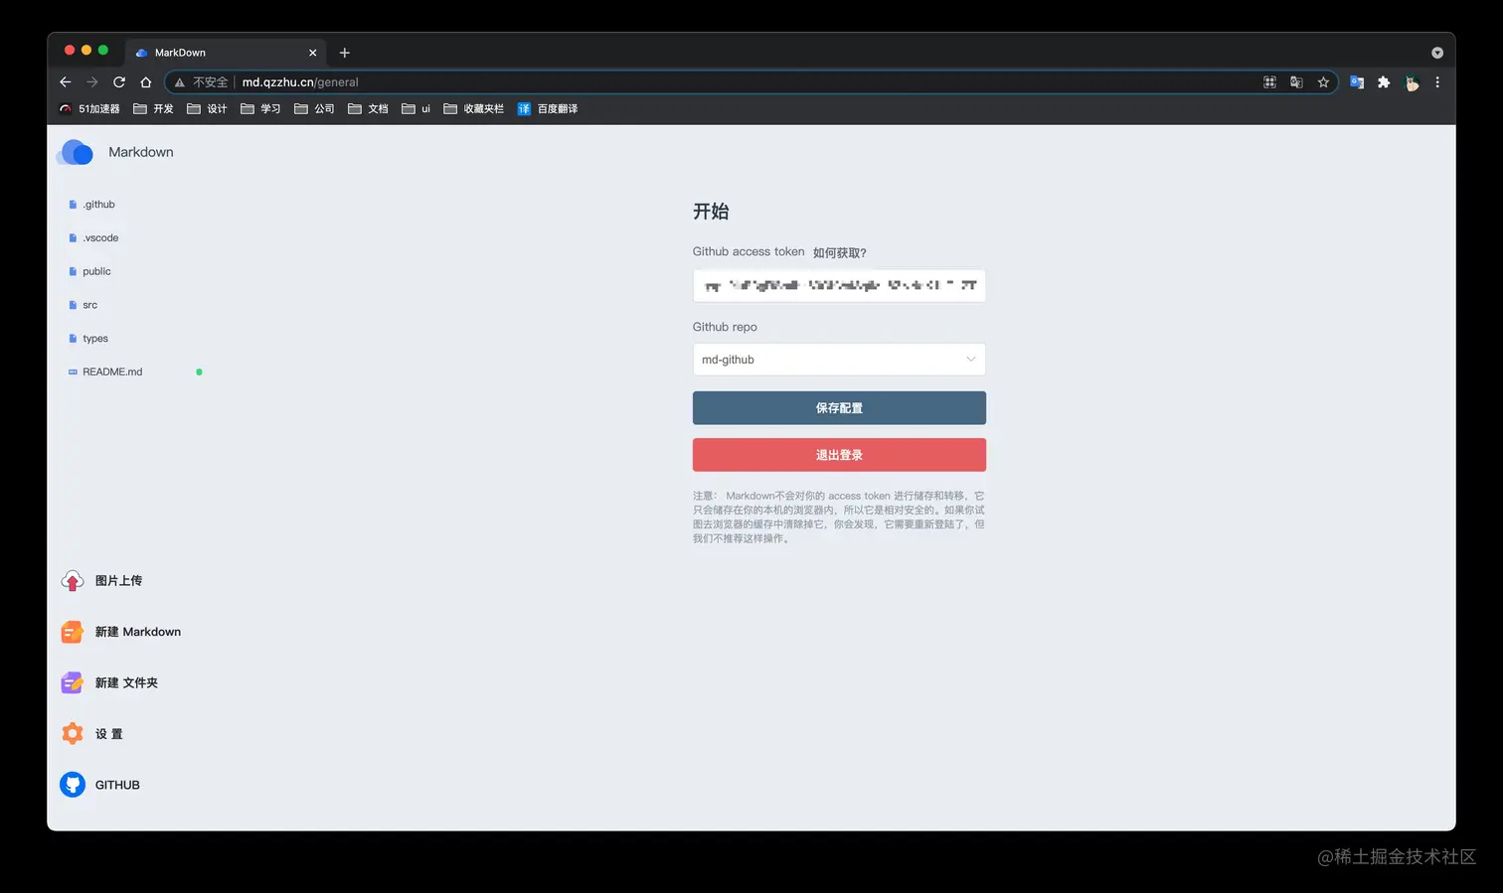Image resolution: width=1503 pixels, height=893 pixels.
Task: Open the .vscode folder in sidebar
Action: point(100,238)
